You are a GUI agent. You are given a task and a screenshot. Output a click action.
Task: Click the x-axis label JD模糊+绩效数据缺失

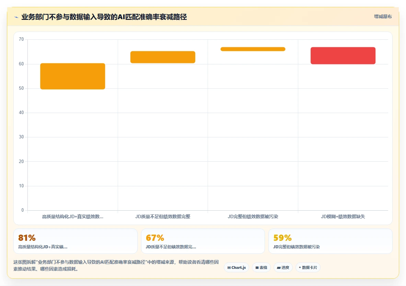point(343,216)
